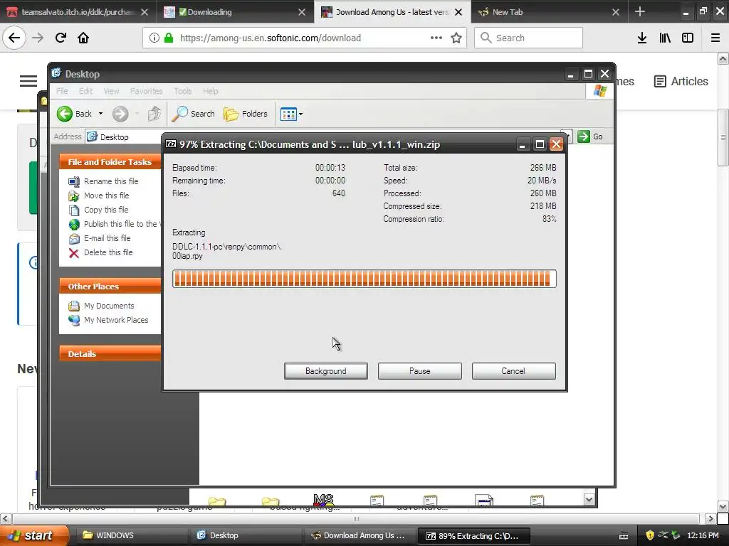Click security shield tray icon
The image size is (729, 546).
click(650, 535)
